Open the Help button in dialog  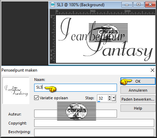138,108
